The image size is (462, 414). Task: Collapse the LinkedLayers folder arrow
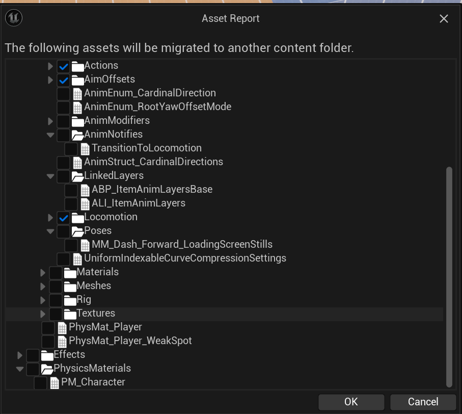coord(50,176)
